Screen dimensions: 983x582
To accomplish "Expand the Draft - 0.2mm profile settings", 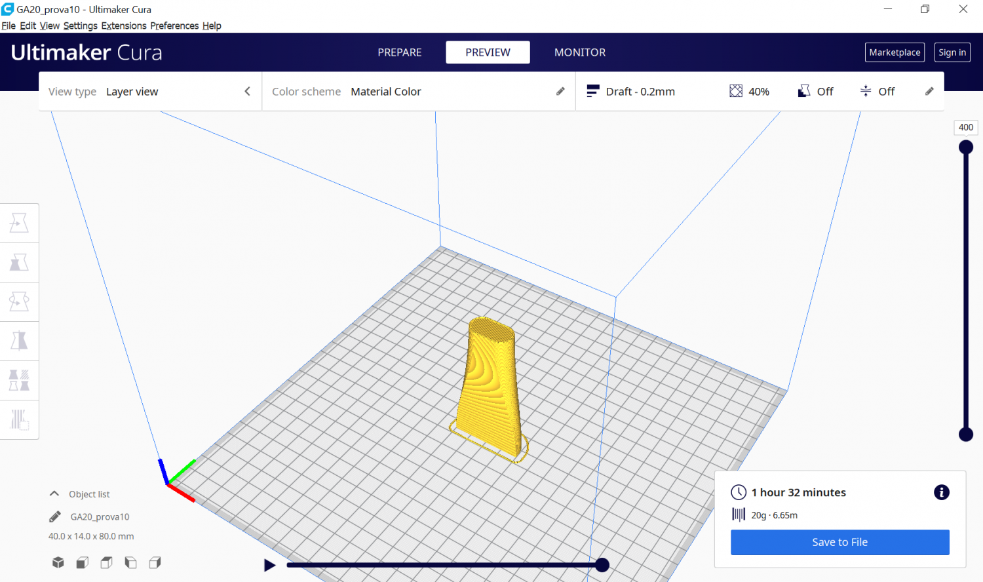I will click(x=760, y=91).
